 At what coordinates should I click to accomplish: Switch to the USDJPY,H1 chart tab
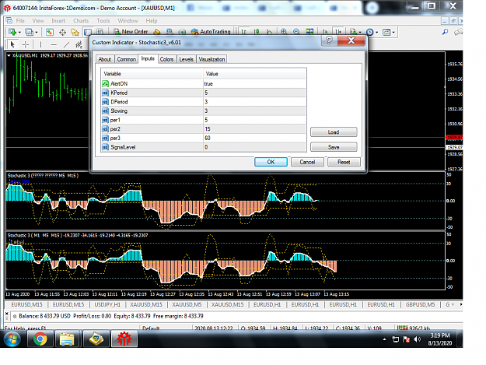(107, 305)
